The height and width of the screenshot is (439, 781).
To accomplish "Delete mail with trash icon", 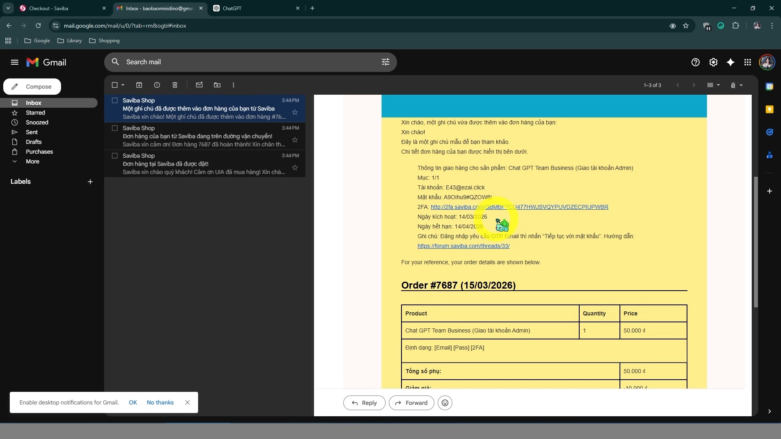I will click(175, 85).
